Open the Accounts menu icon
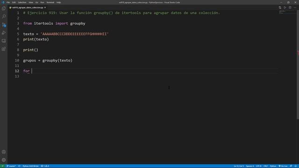The image size is (299, 168). pos(4,152)
